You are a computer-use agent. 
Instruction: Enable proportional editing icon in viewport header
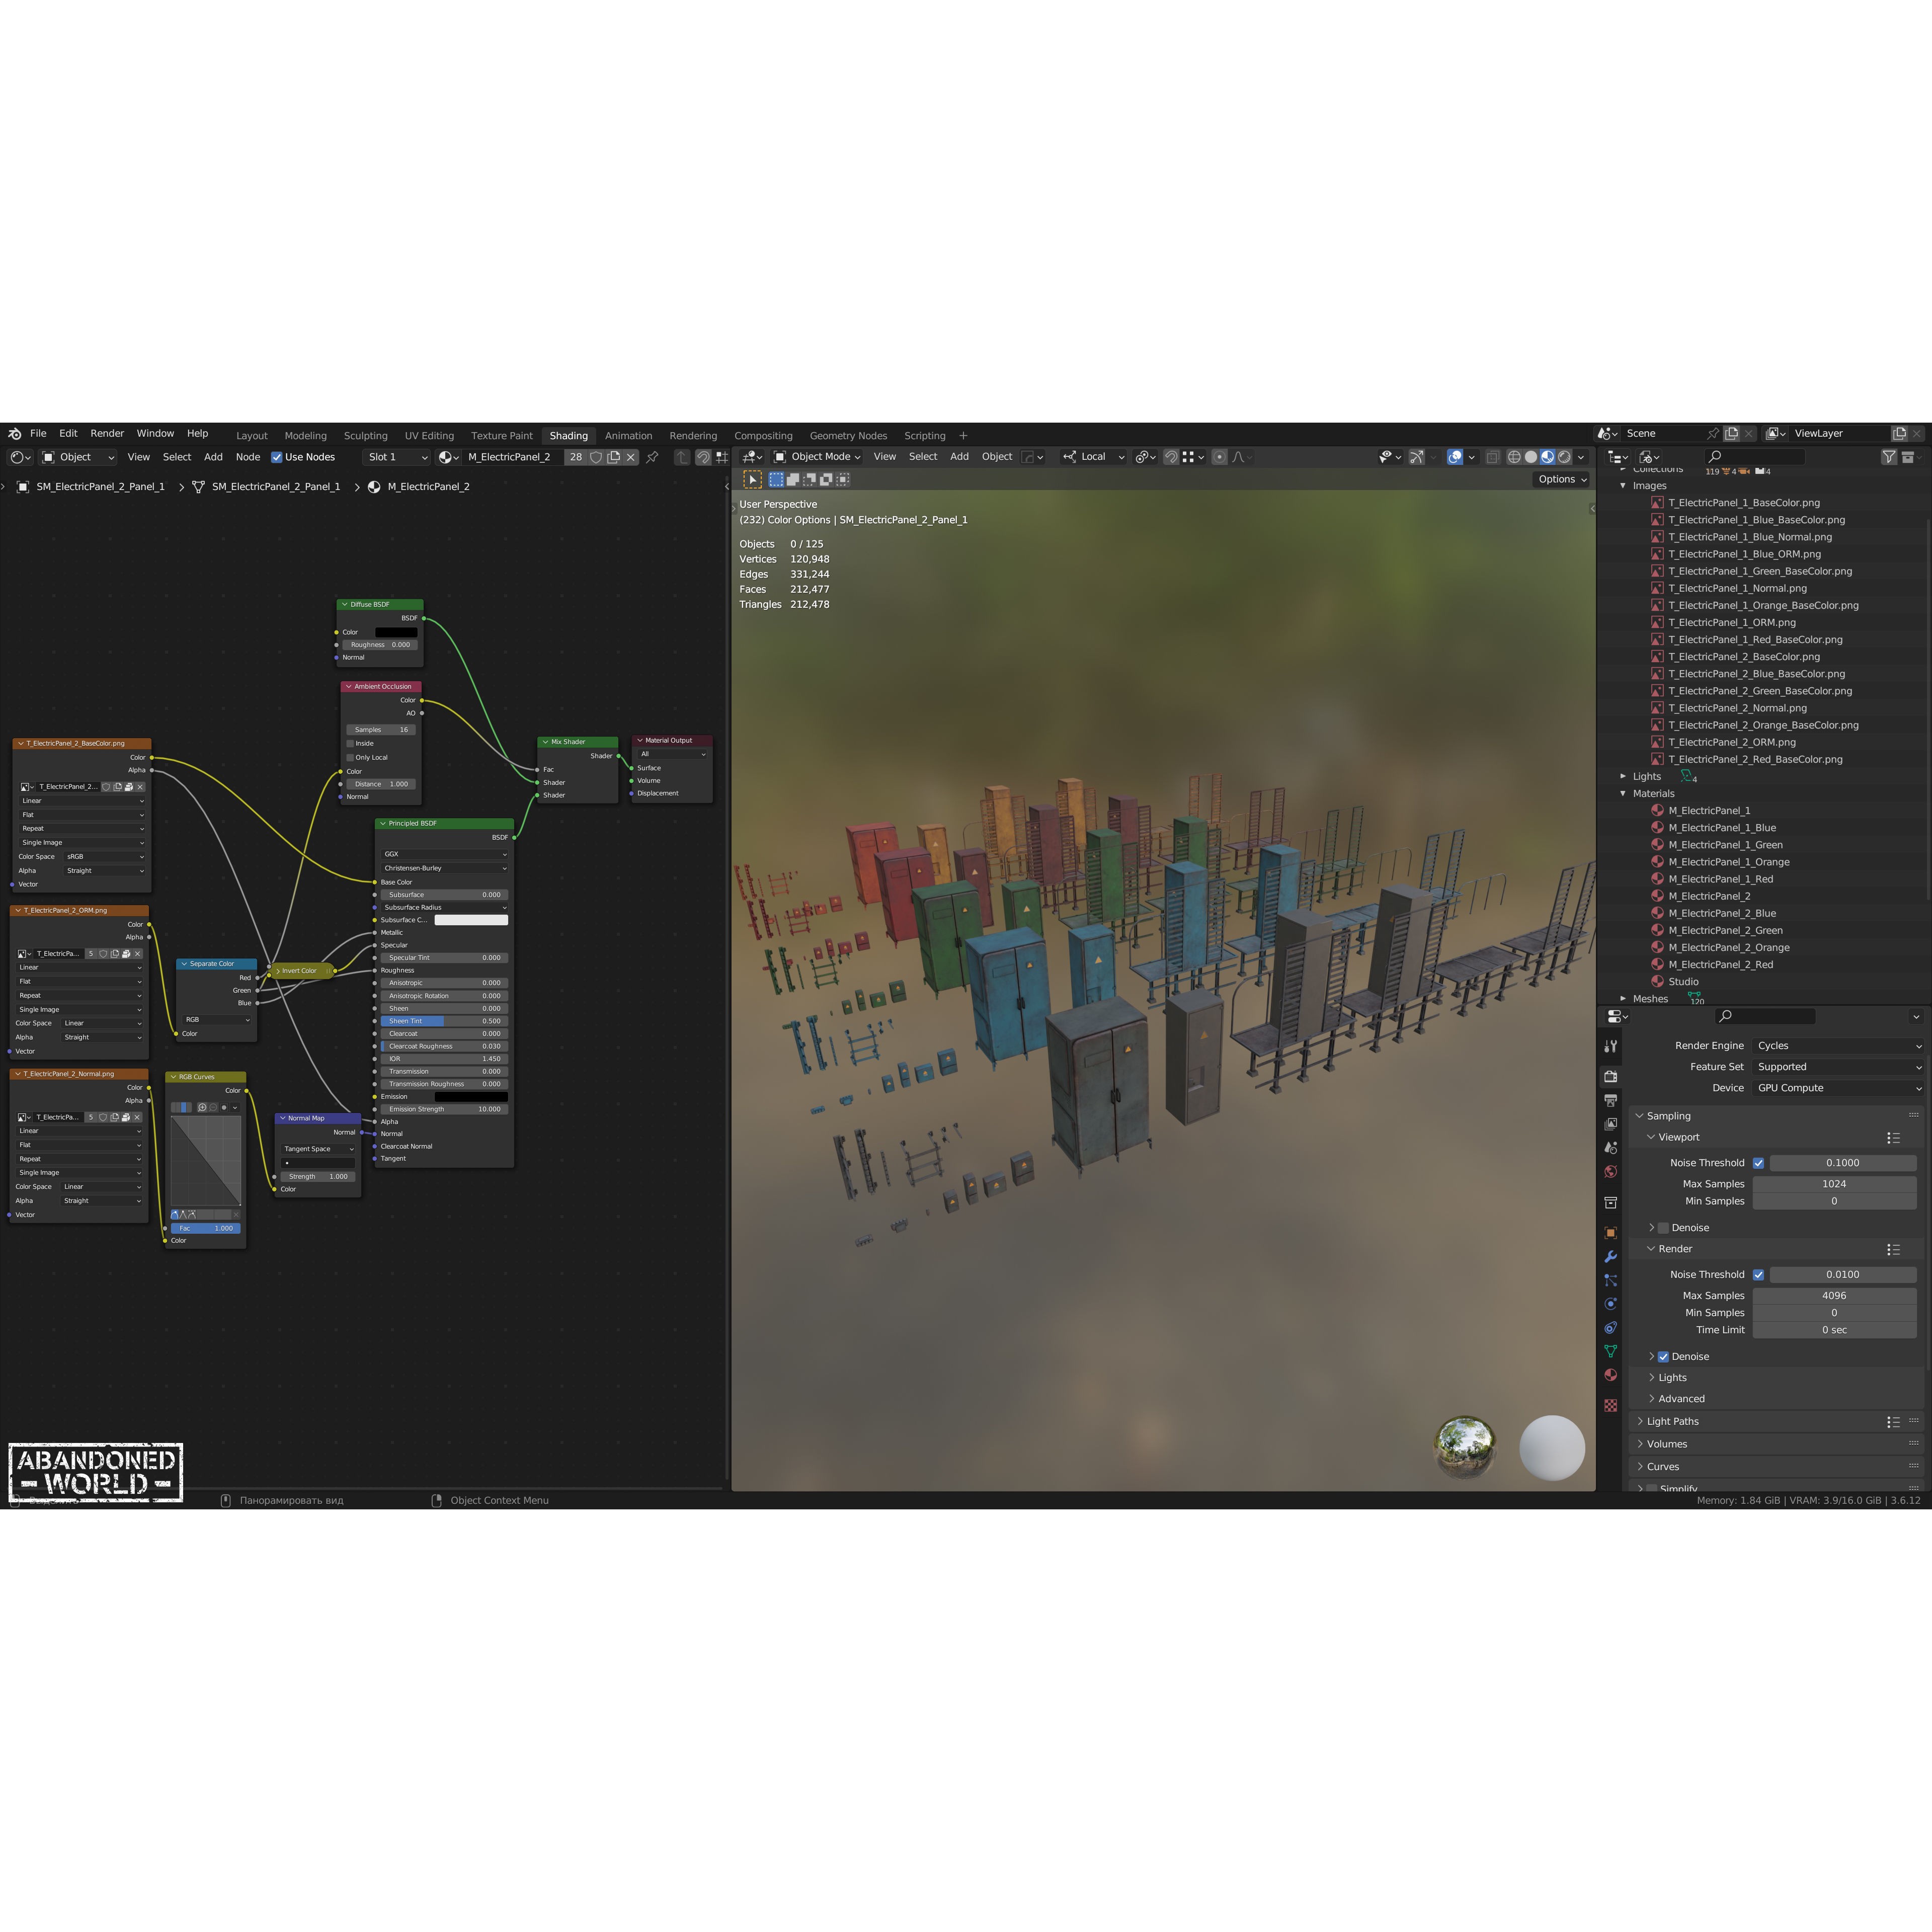tap(1221, 457)
